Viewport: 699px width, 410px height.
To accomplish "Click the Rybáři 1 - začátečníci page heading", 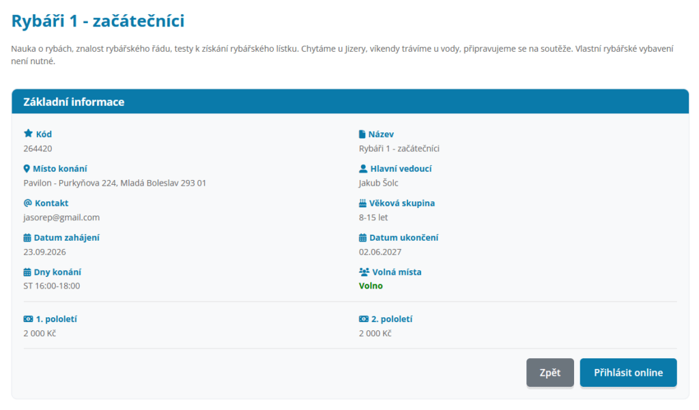I will click(x=98, y=21).
